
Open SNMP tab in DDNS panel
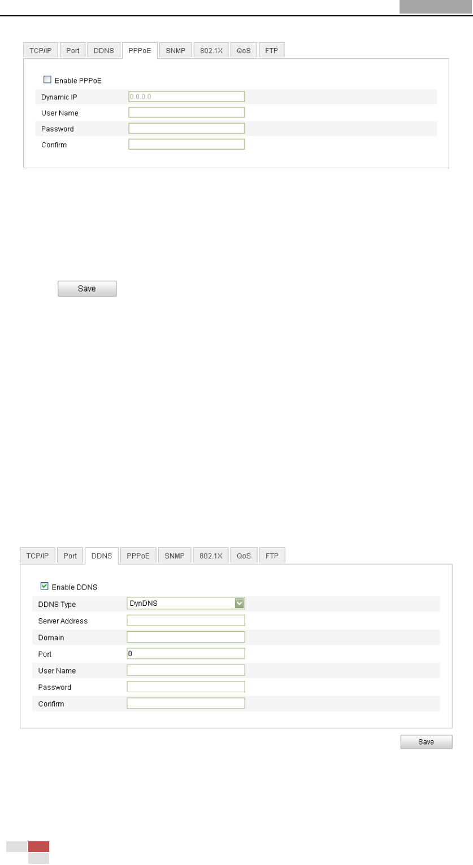[174, 556]
